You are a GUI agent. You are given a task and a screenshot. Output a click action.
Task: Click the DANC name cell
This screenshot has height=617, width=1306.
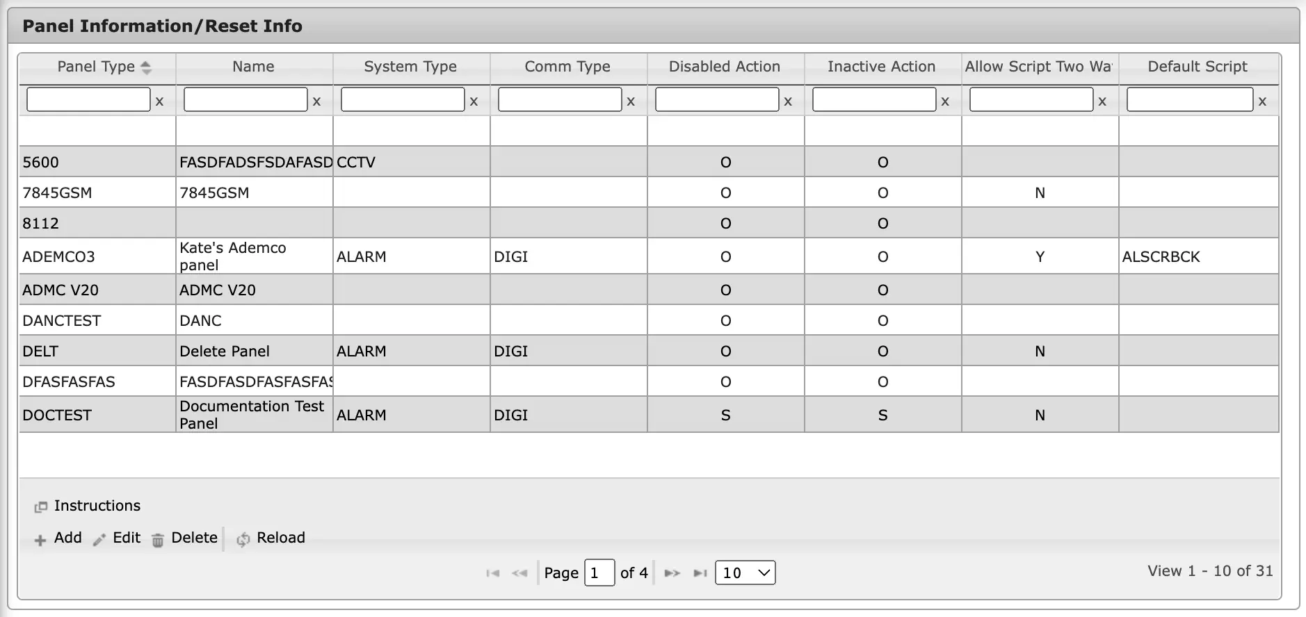coord(255,320)
